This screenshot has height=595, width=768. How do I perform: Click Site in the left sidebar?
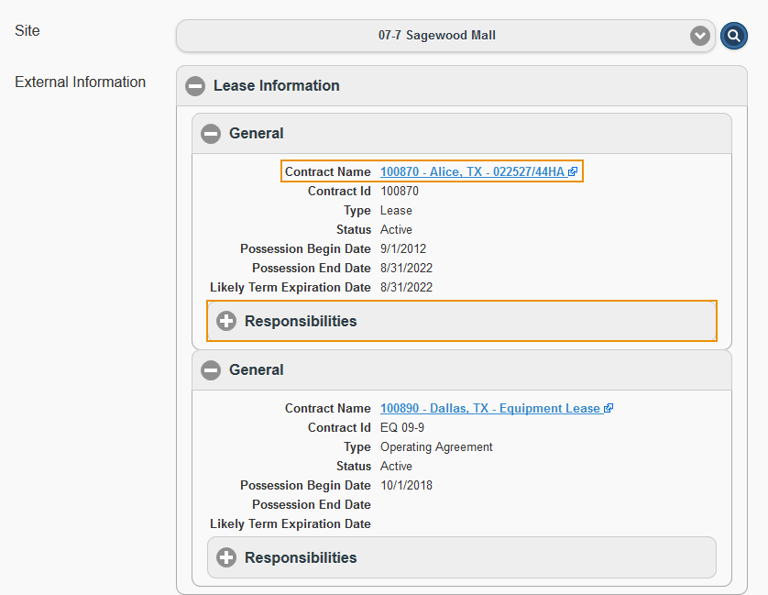27,30
